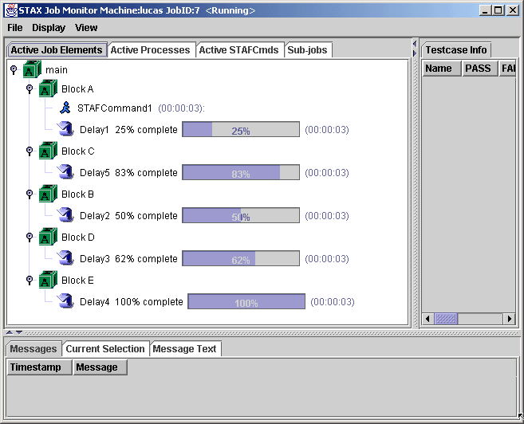Switch to Active Processes tab

[x=151, y=49]
